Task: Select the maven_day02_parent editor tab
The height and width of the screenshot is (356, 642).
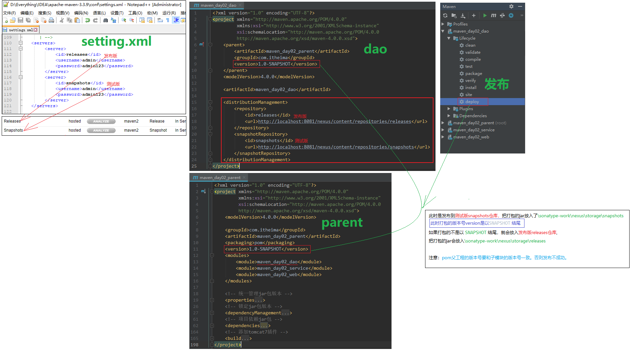Action: point(218,178)
